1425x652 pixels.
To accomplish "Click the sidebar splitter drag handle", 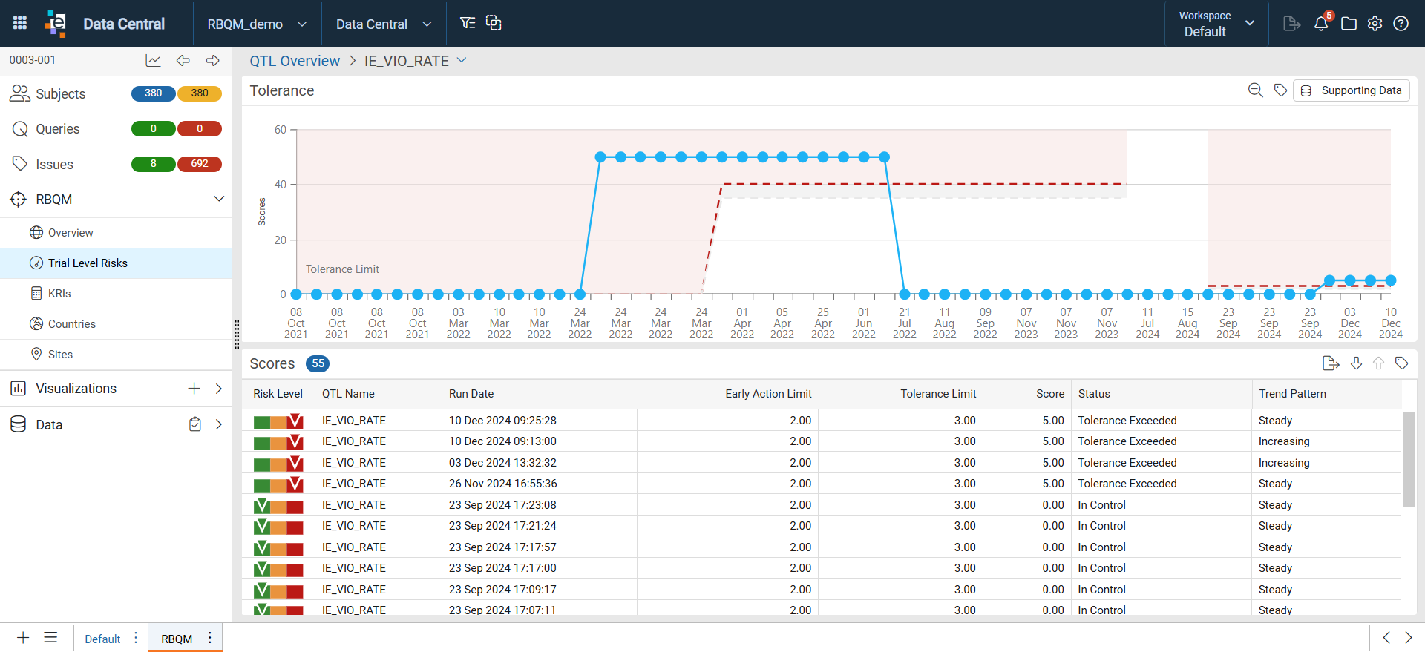I will [x=237, y=334].
